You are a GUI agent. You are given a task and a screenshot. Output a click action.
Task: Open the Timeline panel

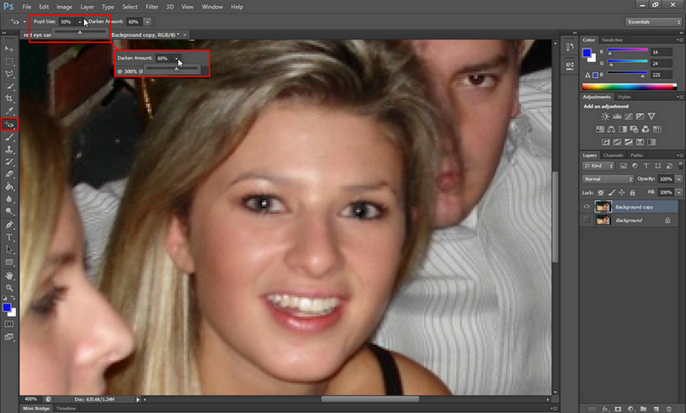(x=66, y=408)
